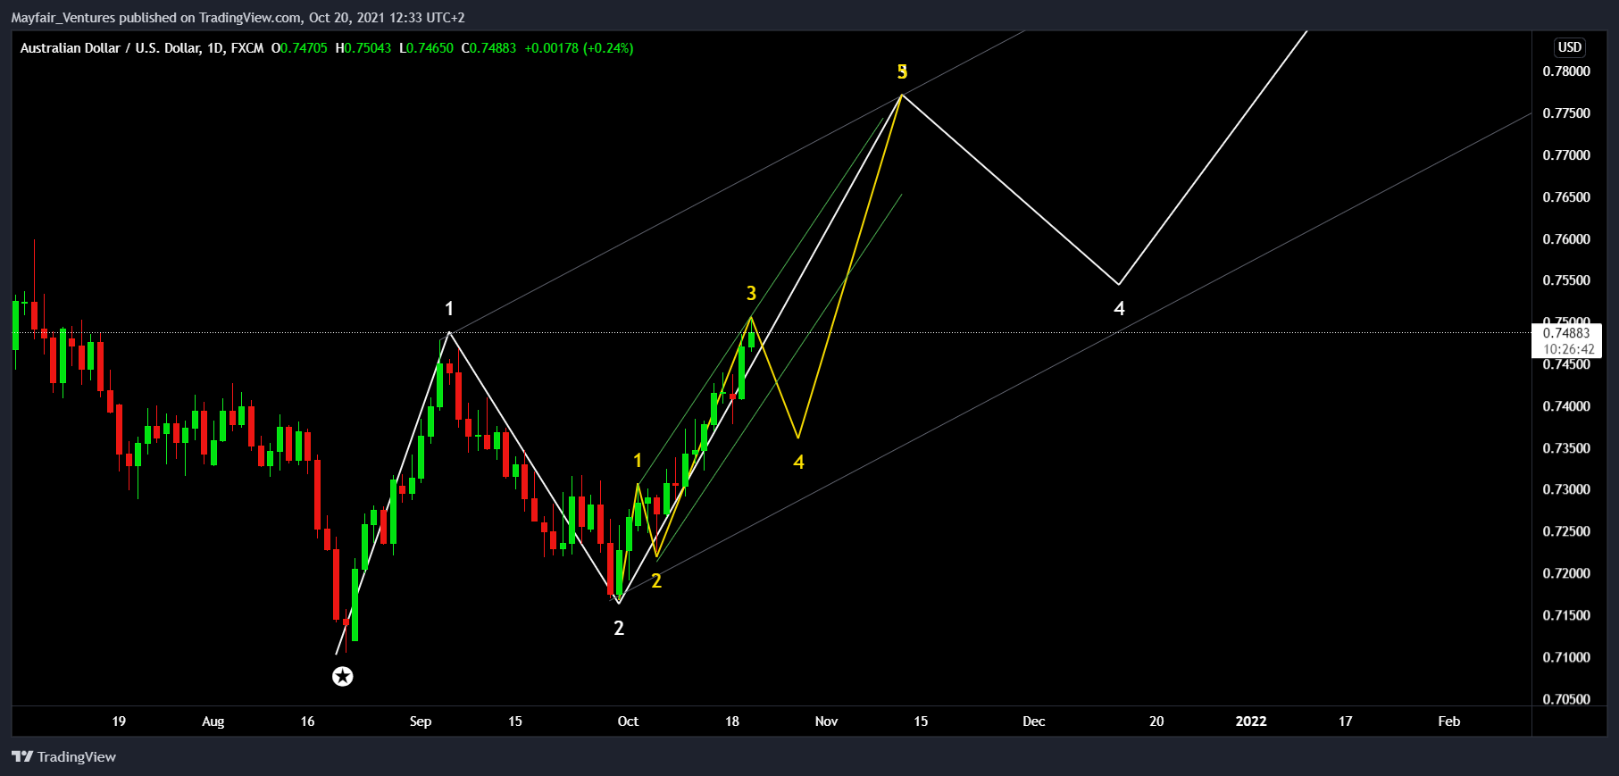Select the yellow wave label 4
The height and width of the screenshot is (776, 1619).
798,463
